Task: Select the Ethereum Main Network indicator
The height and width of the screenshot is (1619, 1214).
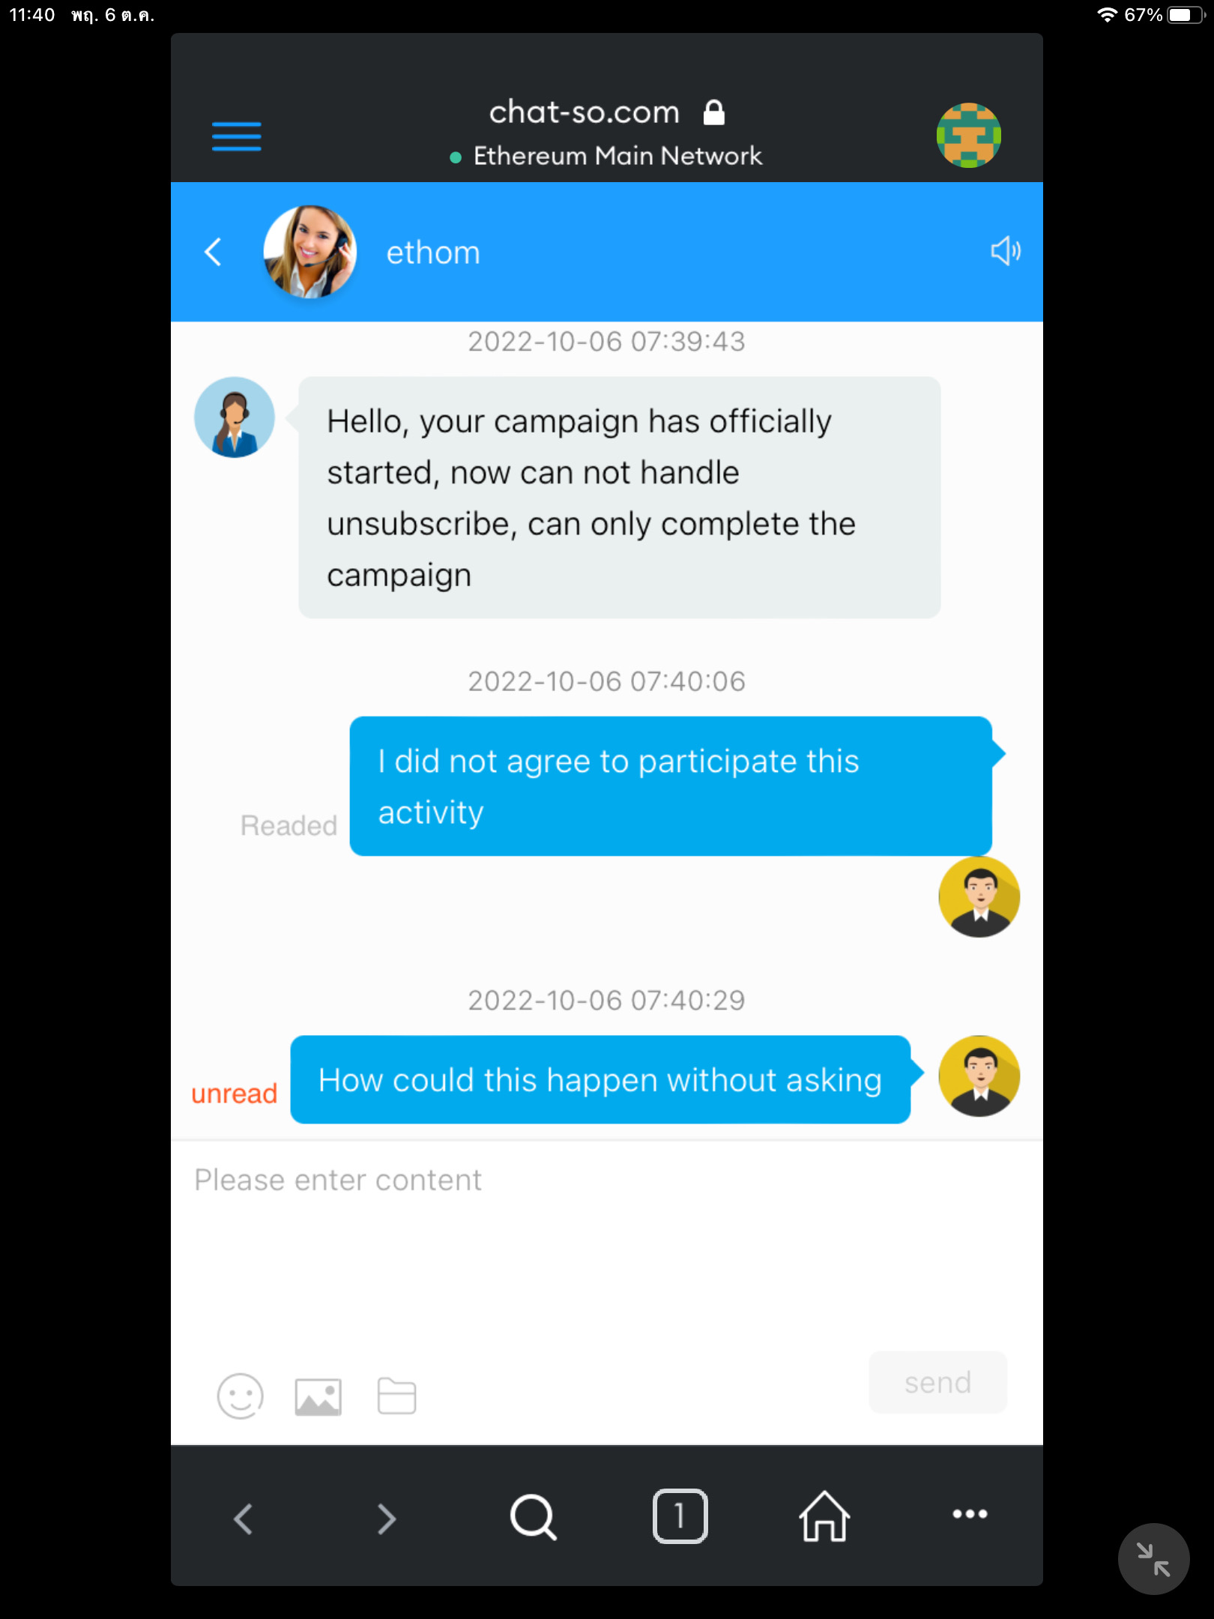Action: pyautogui.click(x=606, y=156)
